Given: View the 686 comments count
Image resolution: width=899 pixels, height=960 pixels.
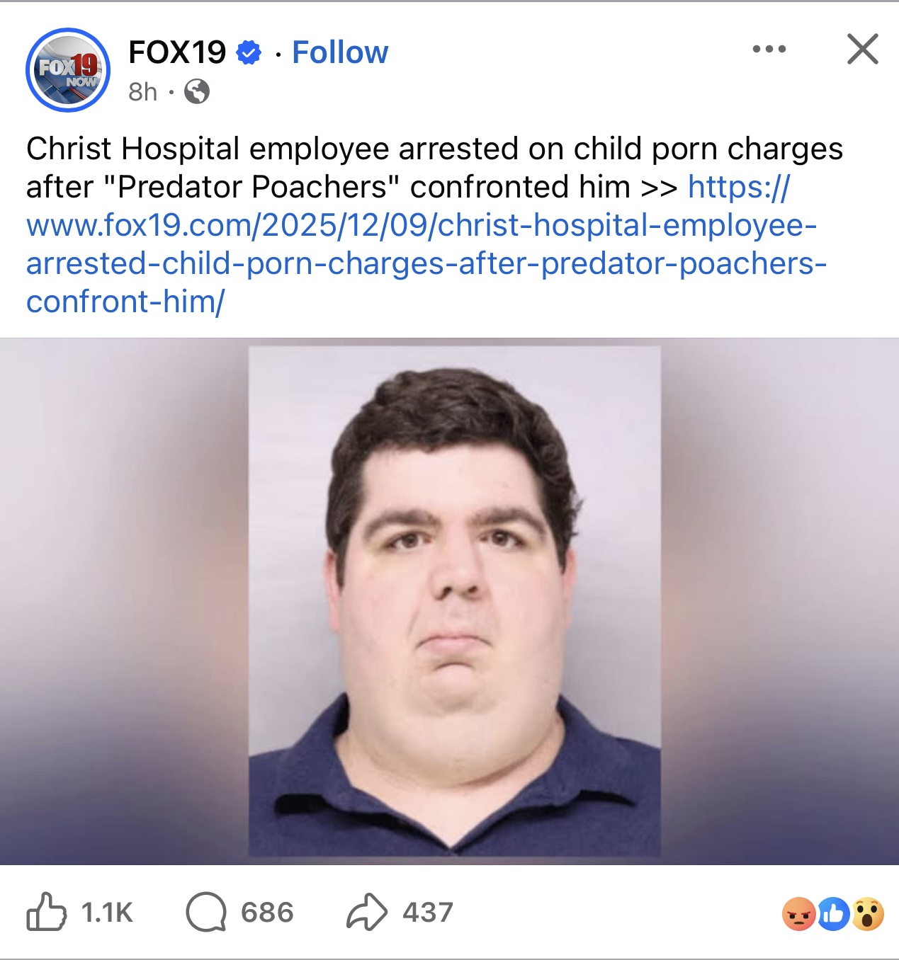Looking at the screenshot, I should [267, 913].
